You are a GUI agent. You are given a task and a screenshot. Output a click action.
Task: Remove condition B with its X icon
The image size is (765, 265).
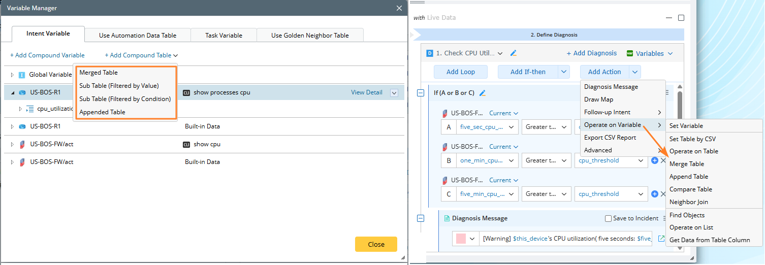[x=663, y=160]
